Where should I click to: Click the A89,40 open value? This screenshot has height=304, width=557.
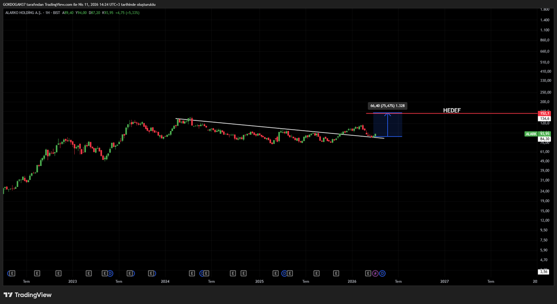(x=68, y=13)
